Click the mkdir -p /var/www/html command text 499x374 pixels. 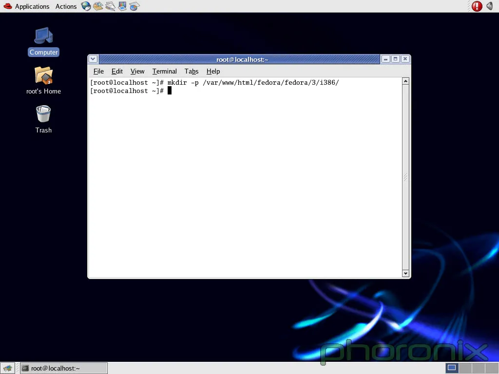click(253, 83)
